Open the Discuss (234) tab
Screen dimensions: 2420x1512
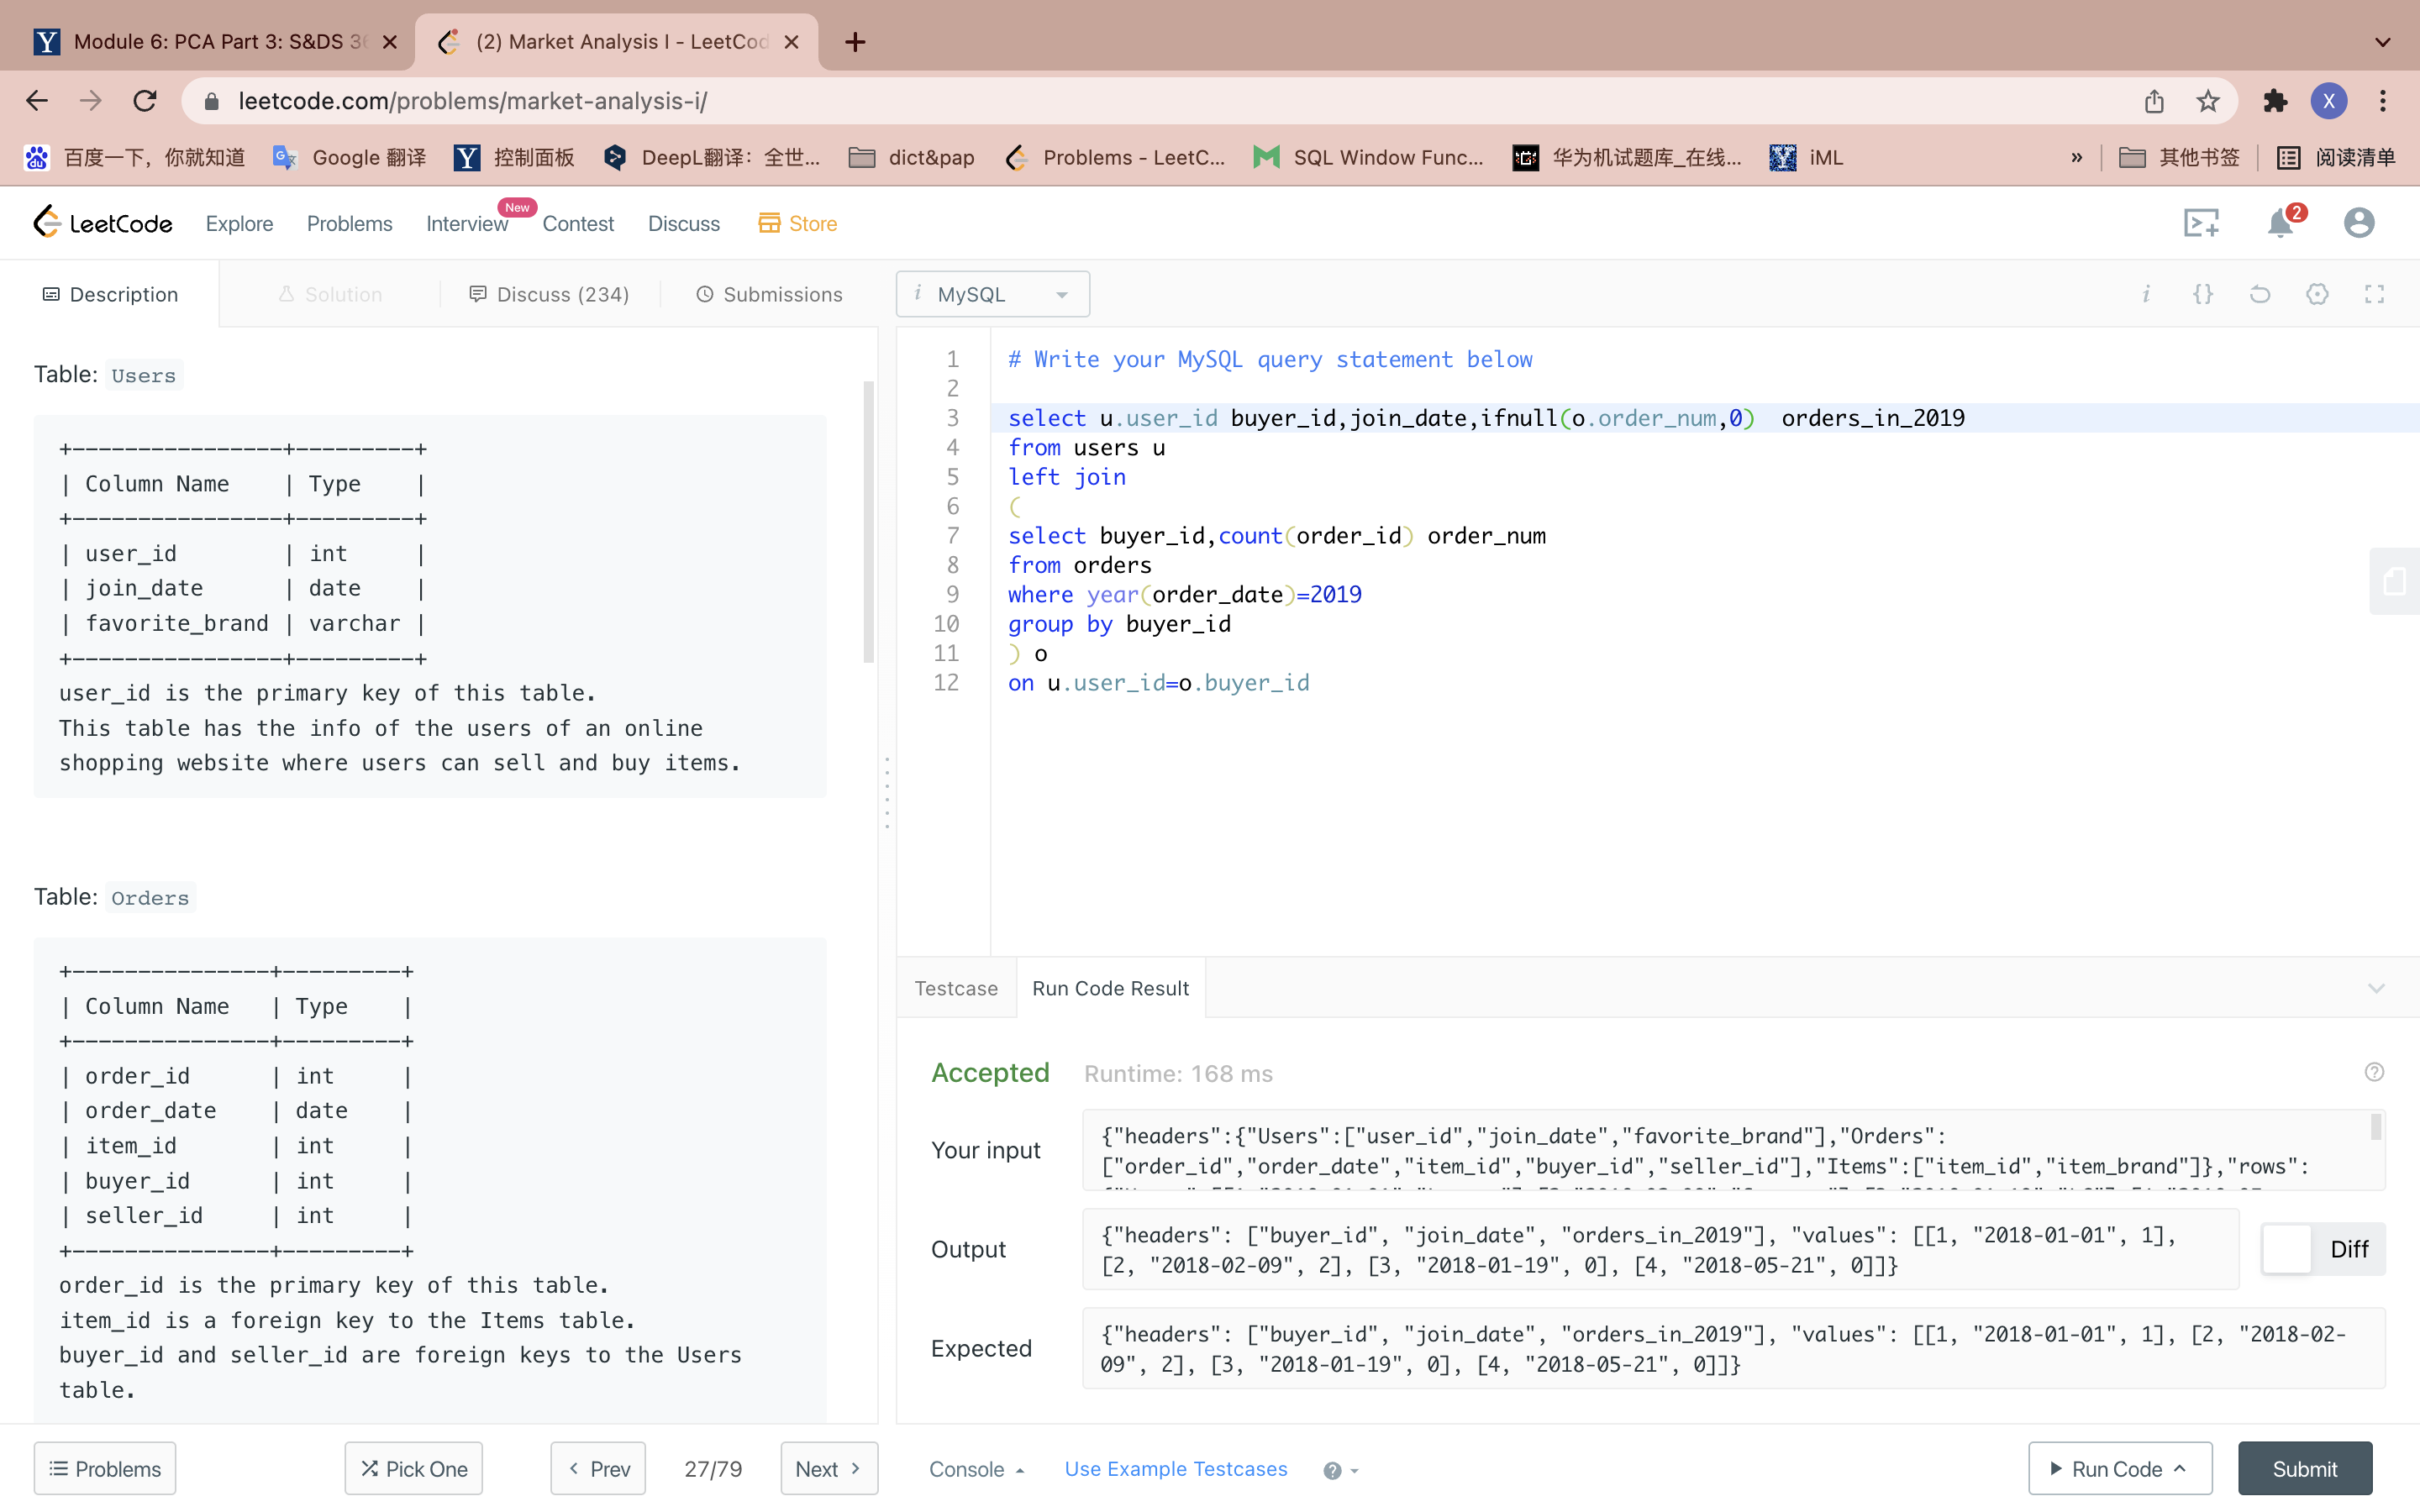(x=549, y=294)
